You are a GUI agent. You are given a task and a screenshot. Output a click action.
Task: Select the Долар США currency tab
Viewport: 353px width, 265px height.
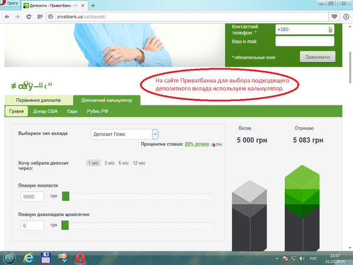[x=45, y=111]
